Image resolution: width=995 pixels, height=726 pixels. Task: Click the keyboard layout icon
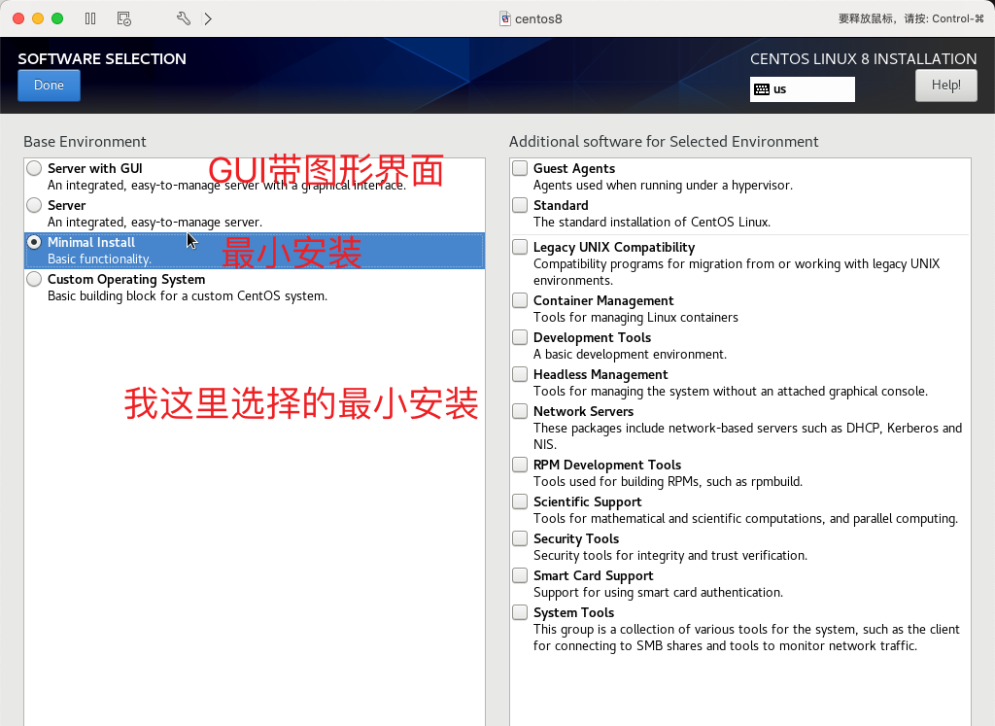coord(762,89)
